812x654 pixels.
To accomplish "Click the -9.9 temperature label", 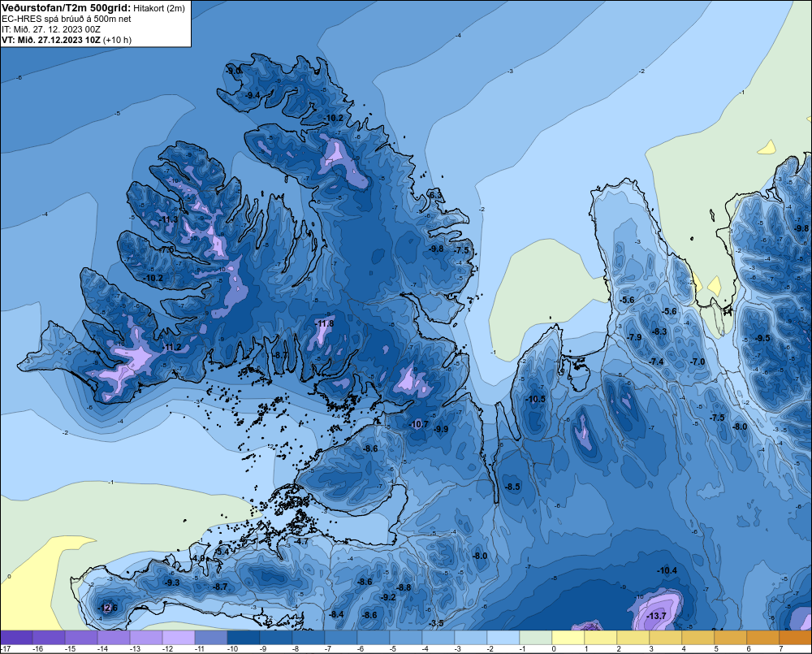I will pos(441,429).
